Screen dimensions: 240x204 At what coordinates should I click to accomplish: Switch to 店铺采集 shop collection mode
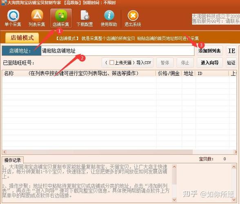61,18
